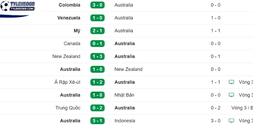Click the TYLEKEO68 soccer ball logo
This screenshot has width=253, height=126.
(18, 6)
